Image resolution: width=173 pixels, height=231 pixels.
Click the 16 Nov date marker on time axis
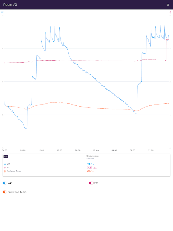(x=96, y=150)
